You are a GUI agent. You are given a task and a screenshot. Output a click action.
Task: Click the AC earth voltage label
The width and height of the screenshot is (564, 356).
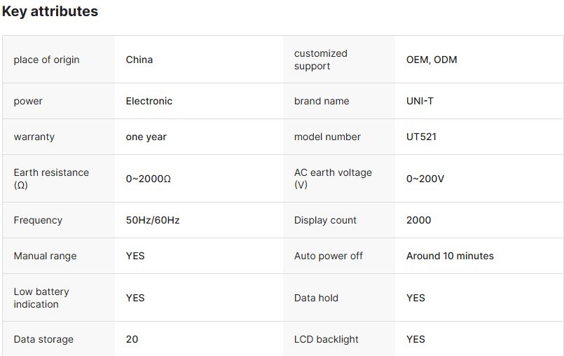333,179
